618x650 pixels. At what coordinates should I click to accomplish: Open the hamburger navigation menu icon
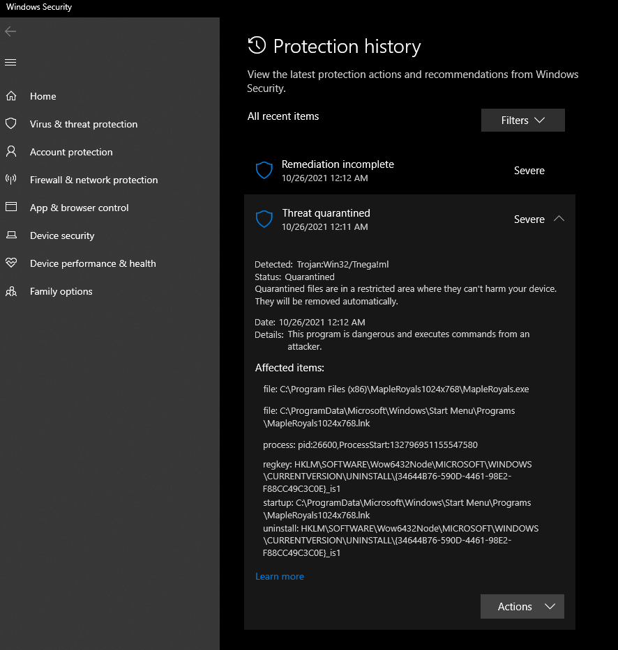10,62
